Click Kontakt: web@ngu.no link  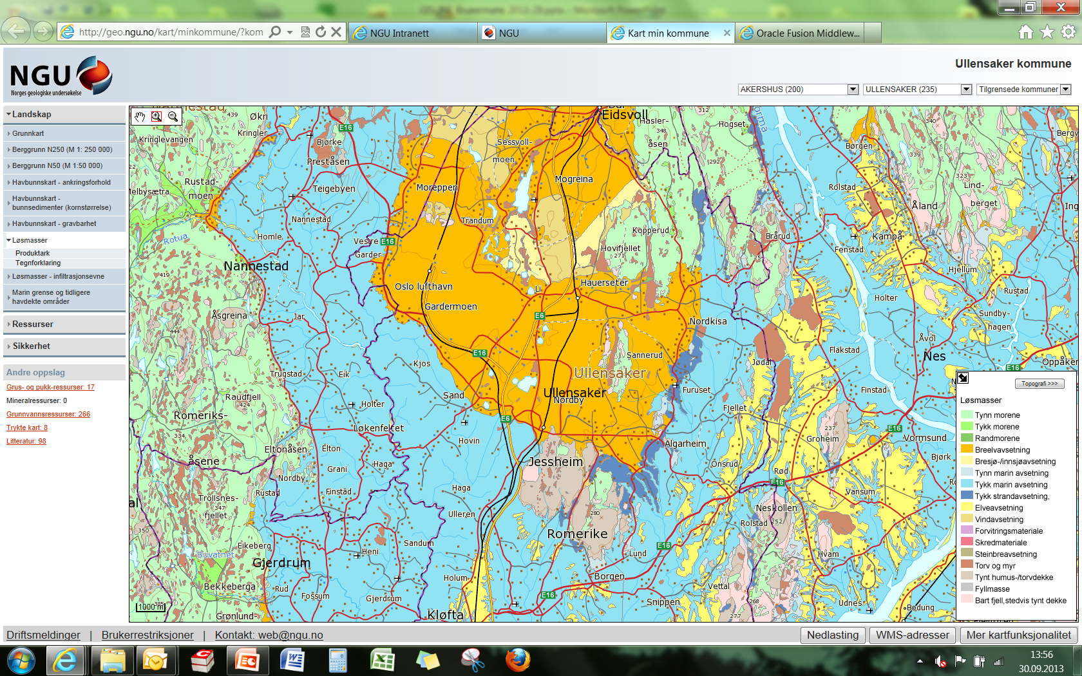pyautogui.click(x=269, y=635)
